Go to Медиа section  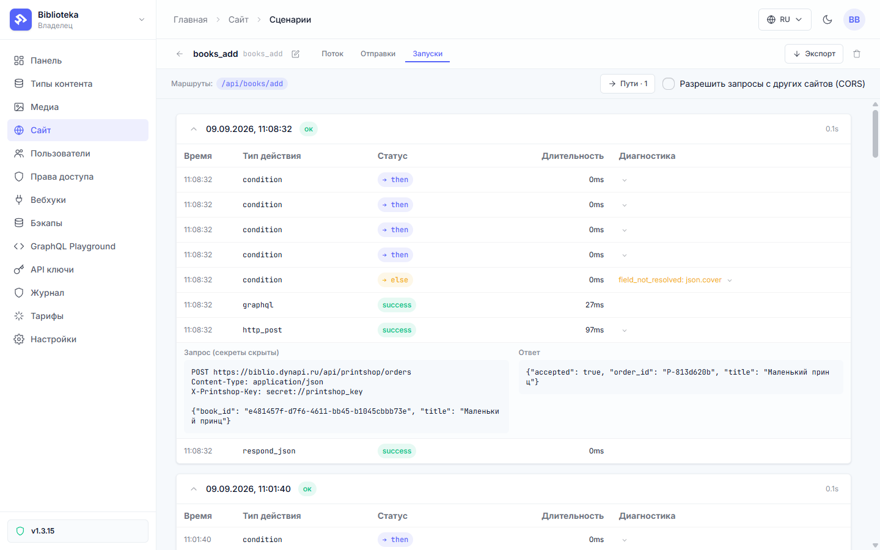point(78,107)
